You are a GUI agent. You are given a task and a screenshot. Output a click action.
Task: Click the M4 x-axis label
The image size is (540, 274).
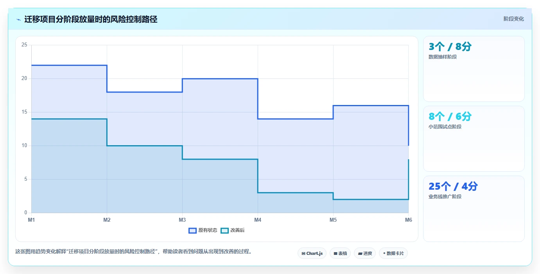click(x=258, y=220)
